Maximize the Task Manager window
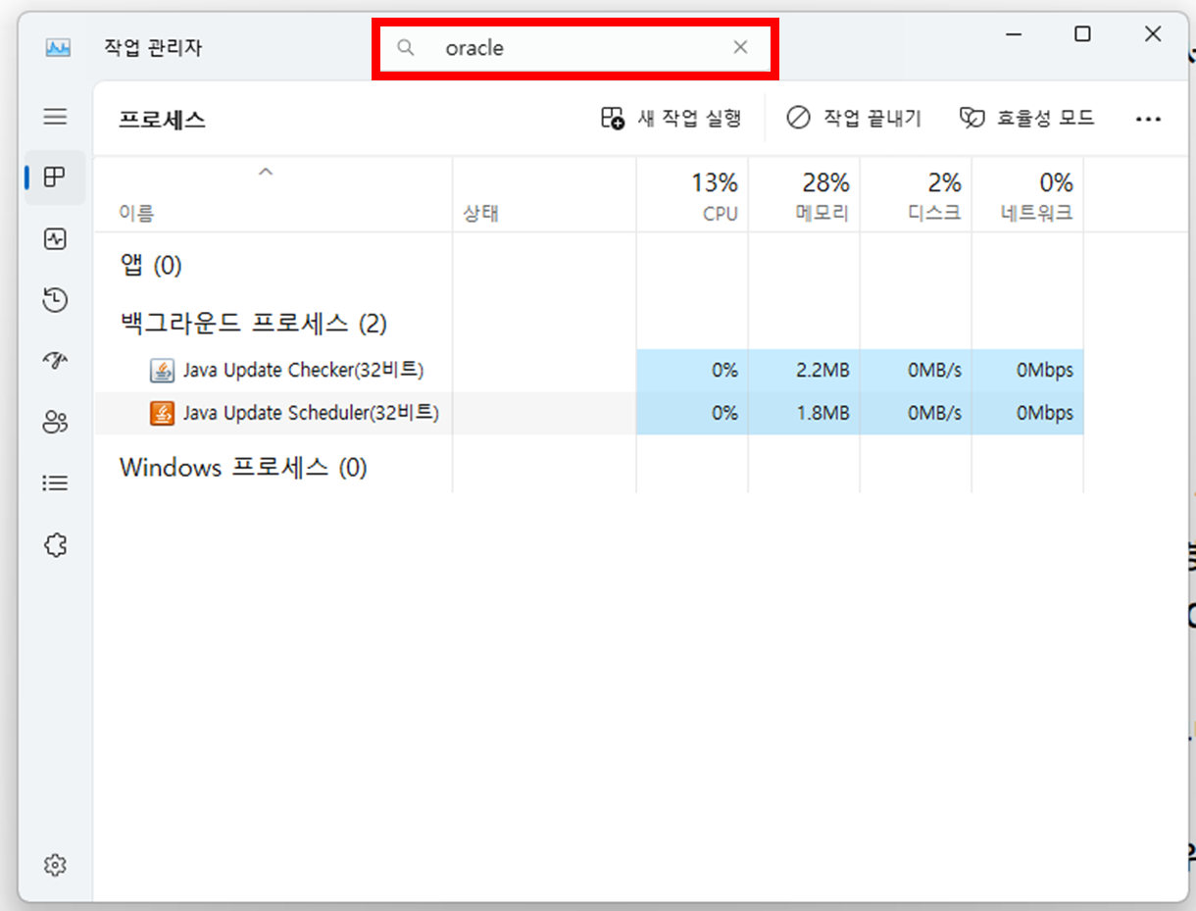The image size is (1196, 911). (1082, 34)
